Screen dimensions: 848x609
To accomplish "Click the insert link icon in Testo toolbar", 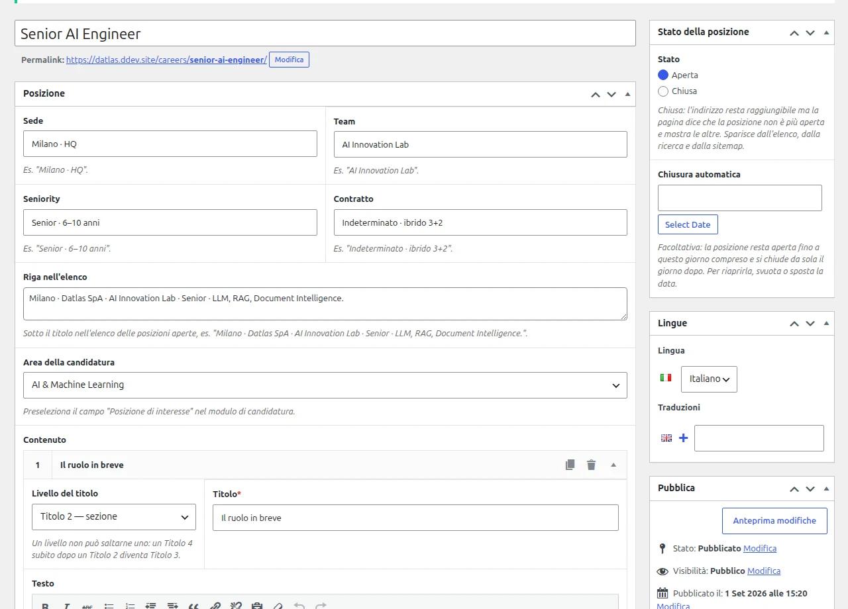I will point(215,606).
